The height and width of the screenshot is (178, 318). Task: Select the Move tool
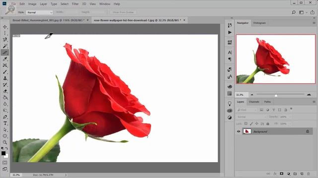[5, 27]
